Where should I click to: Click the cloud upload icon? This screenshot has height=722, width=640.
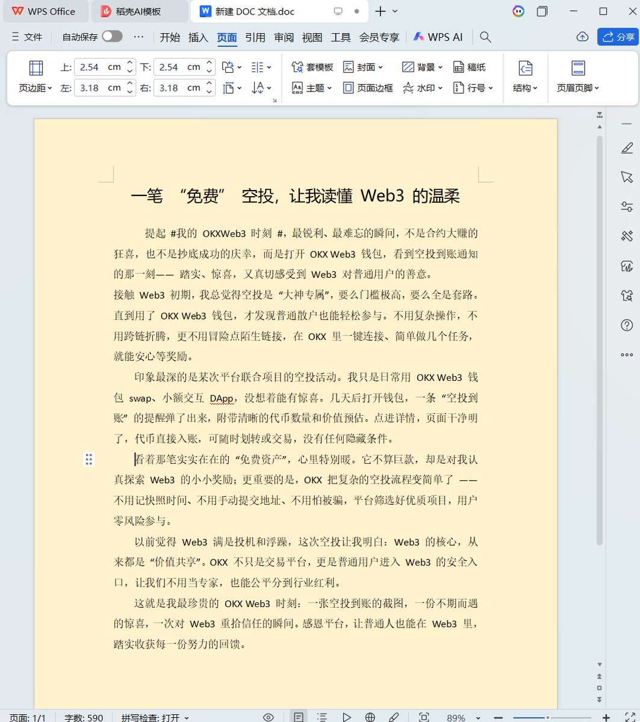pos(582,37)
